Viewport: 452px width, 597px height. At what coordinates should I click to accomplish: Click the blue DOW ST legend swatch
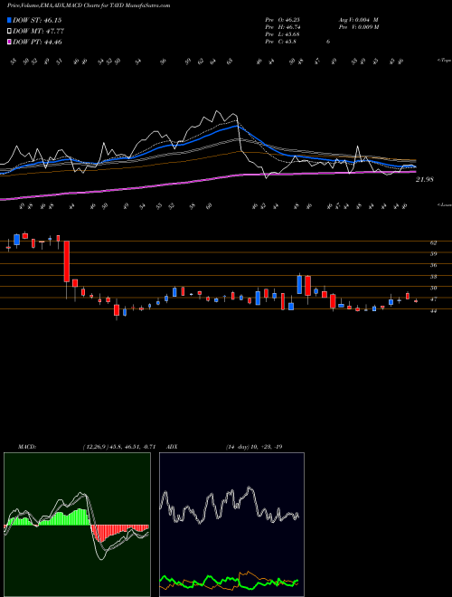(x=10, y=20)
